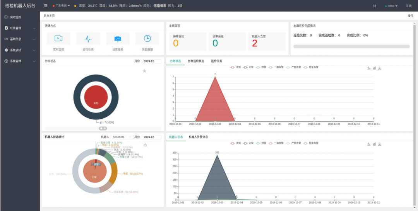Image resolution: width=418 pixels, height=211 pixels.
Task: Click the fullscreen icon in the header
Action: 374,6
